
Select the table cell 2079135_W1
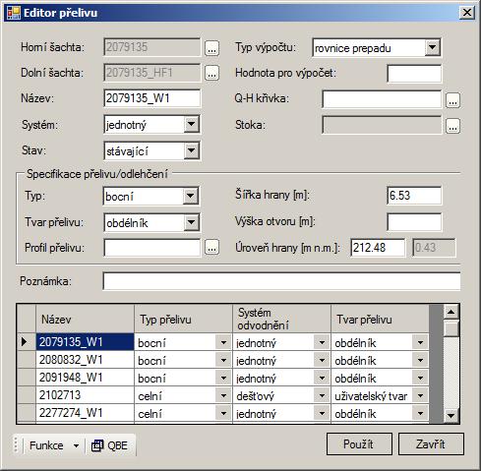click(85, 342)
